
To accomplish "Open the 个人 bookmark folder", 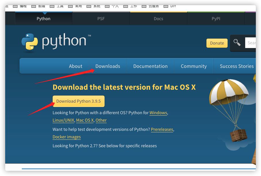I will click(112, 6).
